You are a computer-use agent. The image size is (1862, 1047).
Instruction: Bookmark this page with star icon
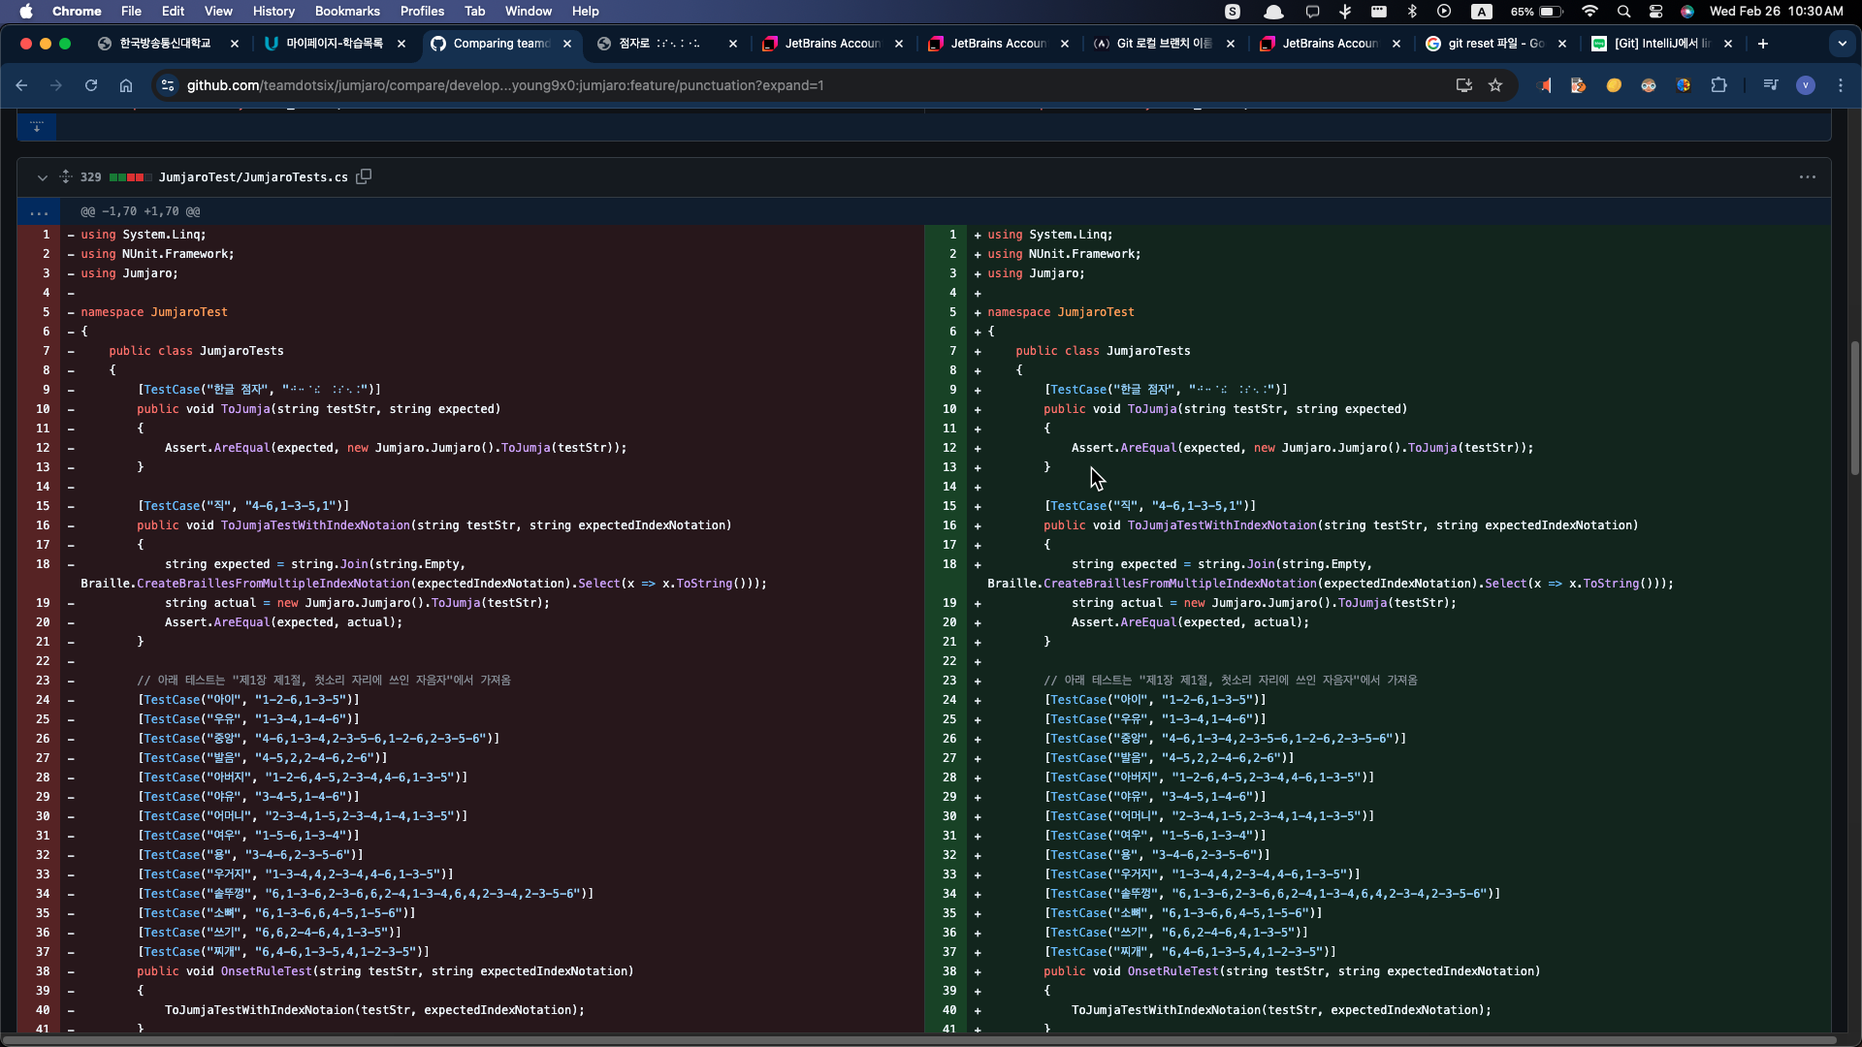click(1495, 85)
